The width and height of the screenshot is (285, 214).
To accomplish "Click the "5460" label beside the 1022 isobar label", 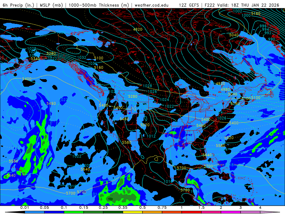I will point(51,103).
